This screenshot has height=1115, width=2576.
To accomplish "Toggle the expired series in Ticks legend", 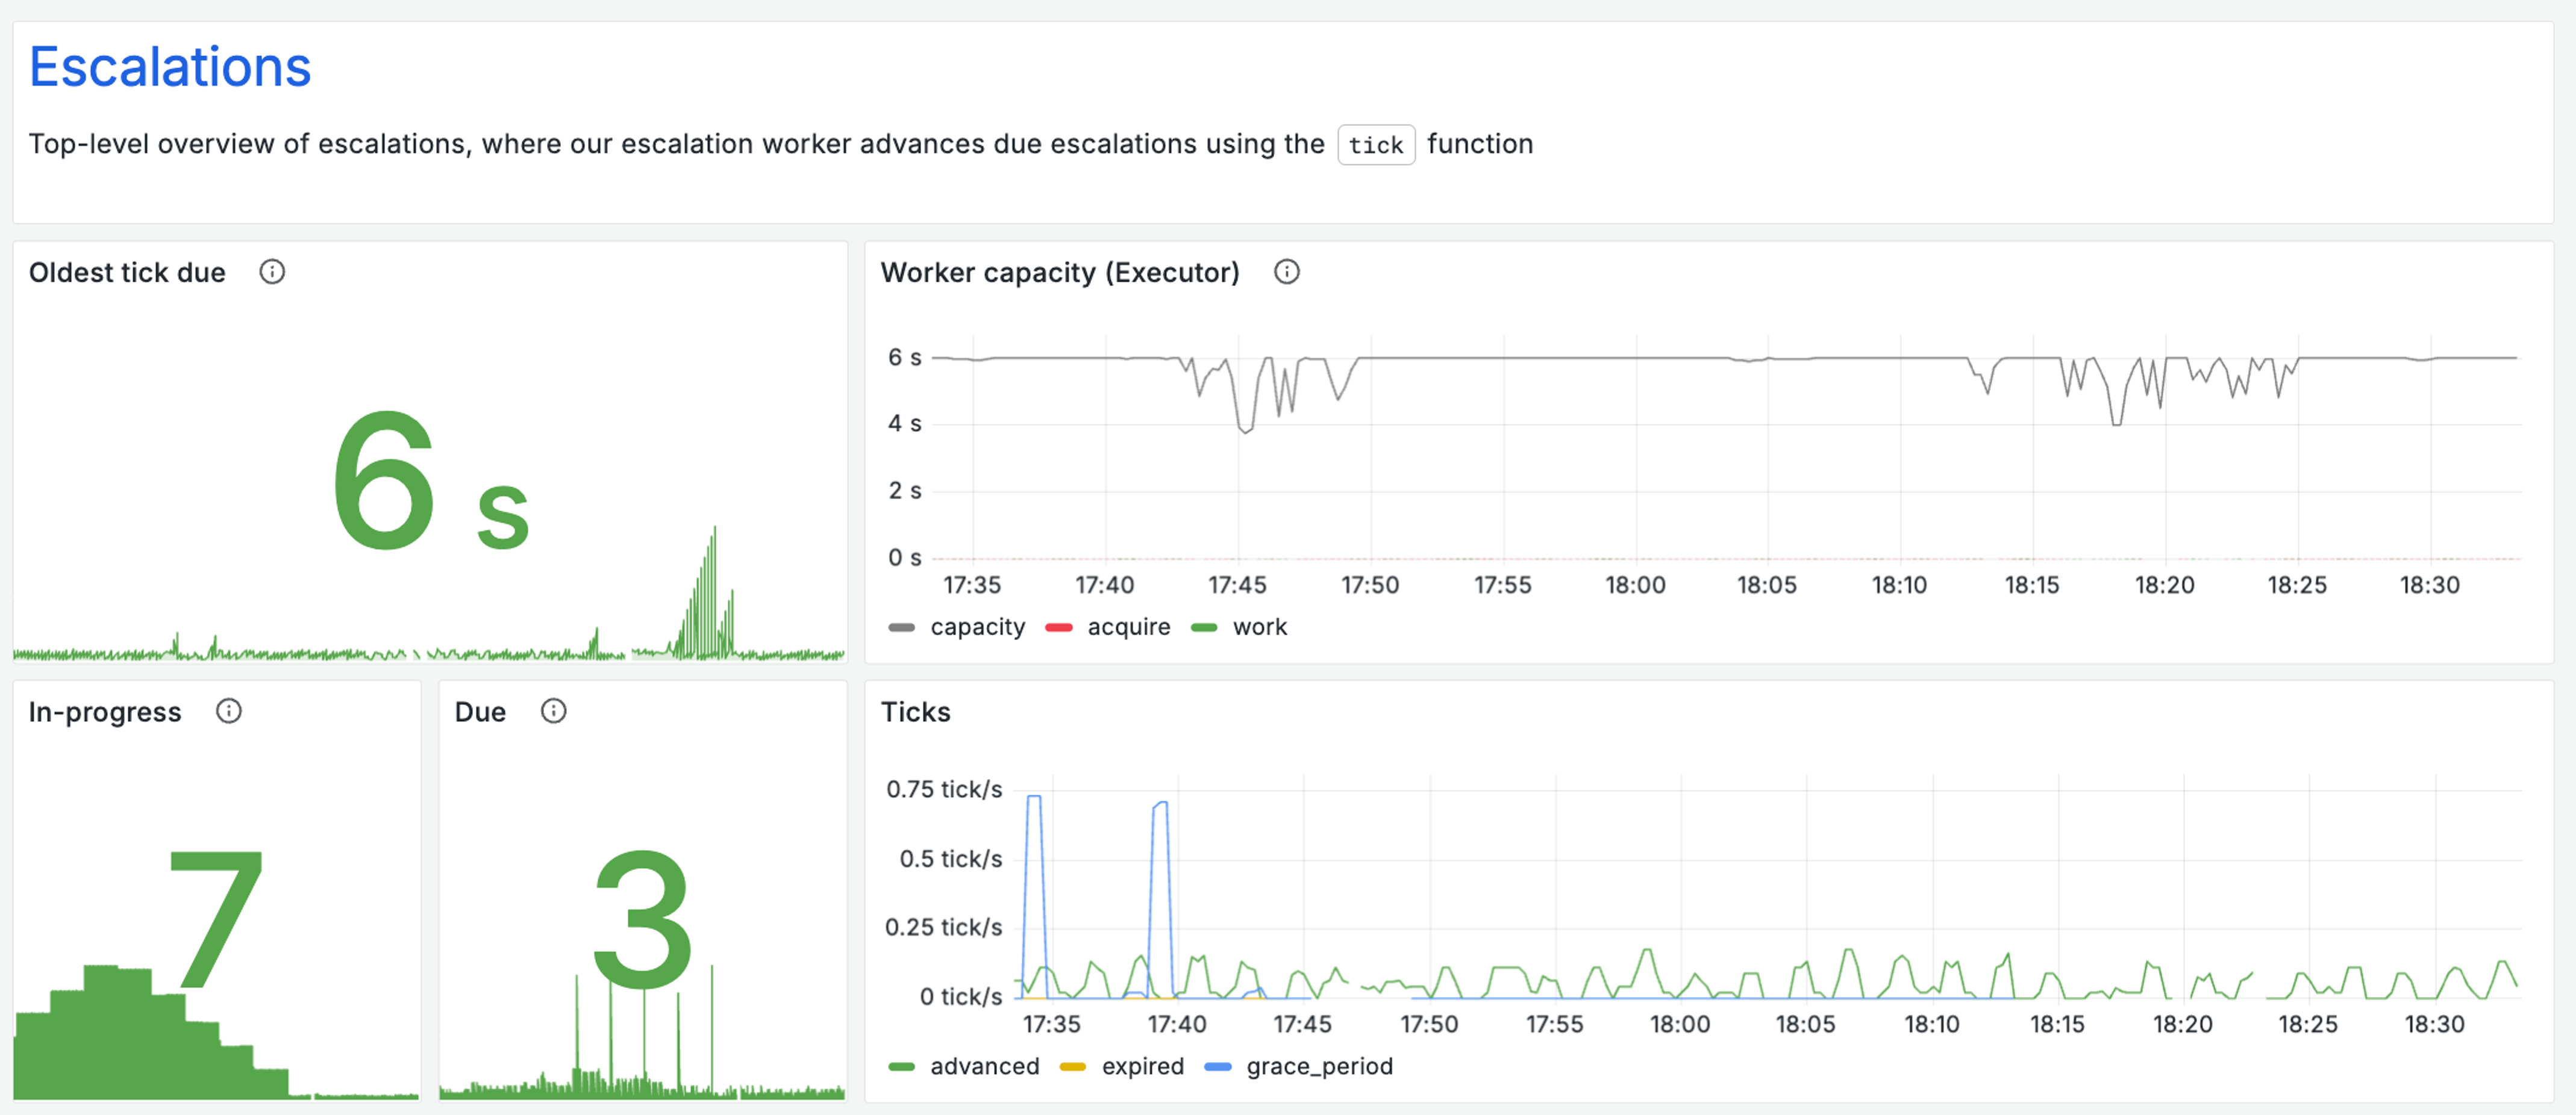I will 1142,1066.
